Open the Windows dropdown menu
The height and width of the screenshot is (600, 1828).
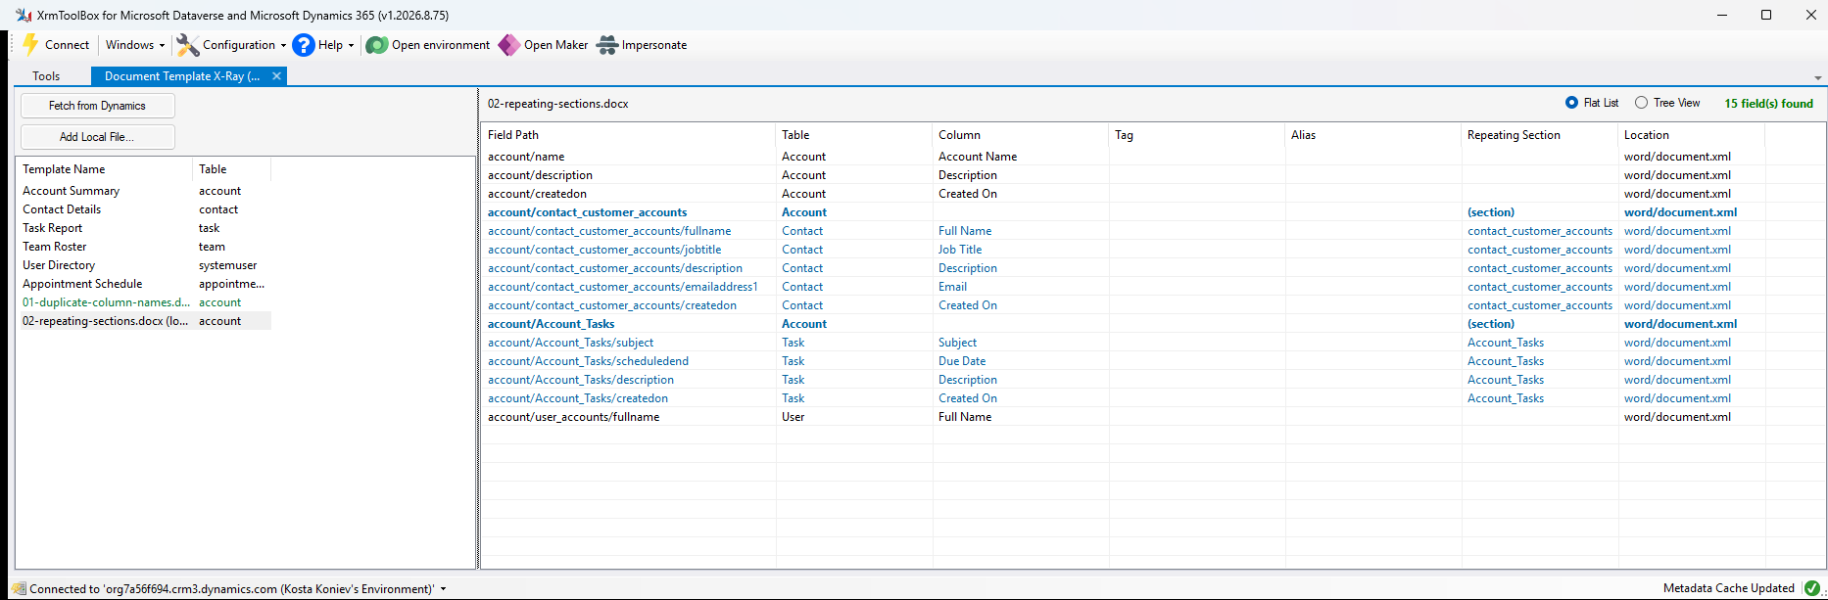(134, 45)
